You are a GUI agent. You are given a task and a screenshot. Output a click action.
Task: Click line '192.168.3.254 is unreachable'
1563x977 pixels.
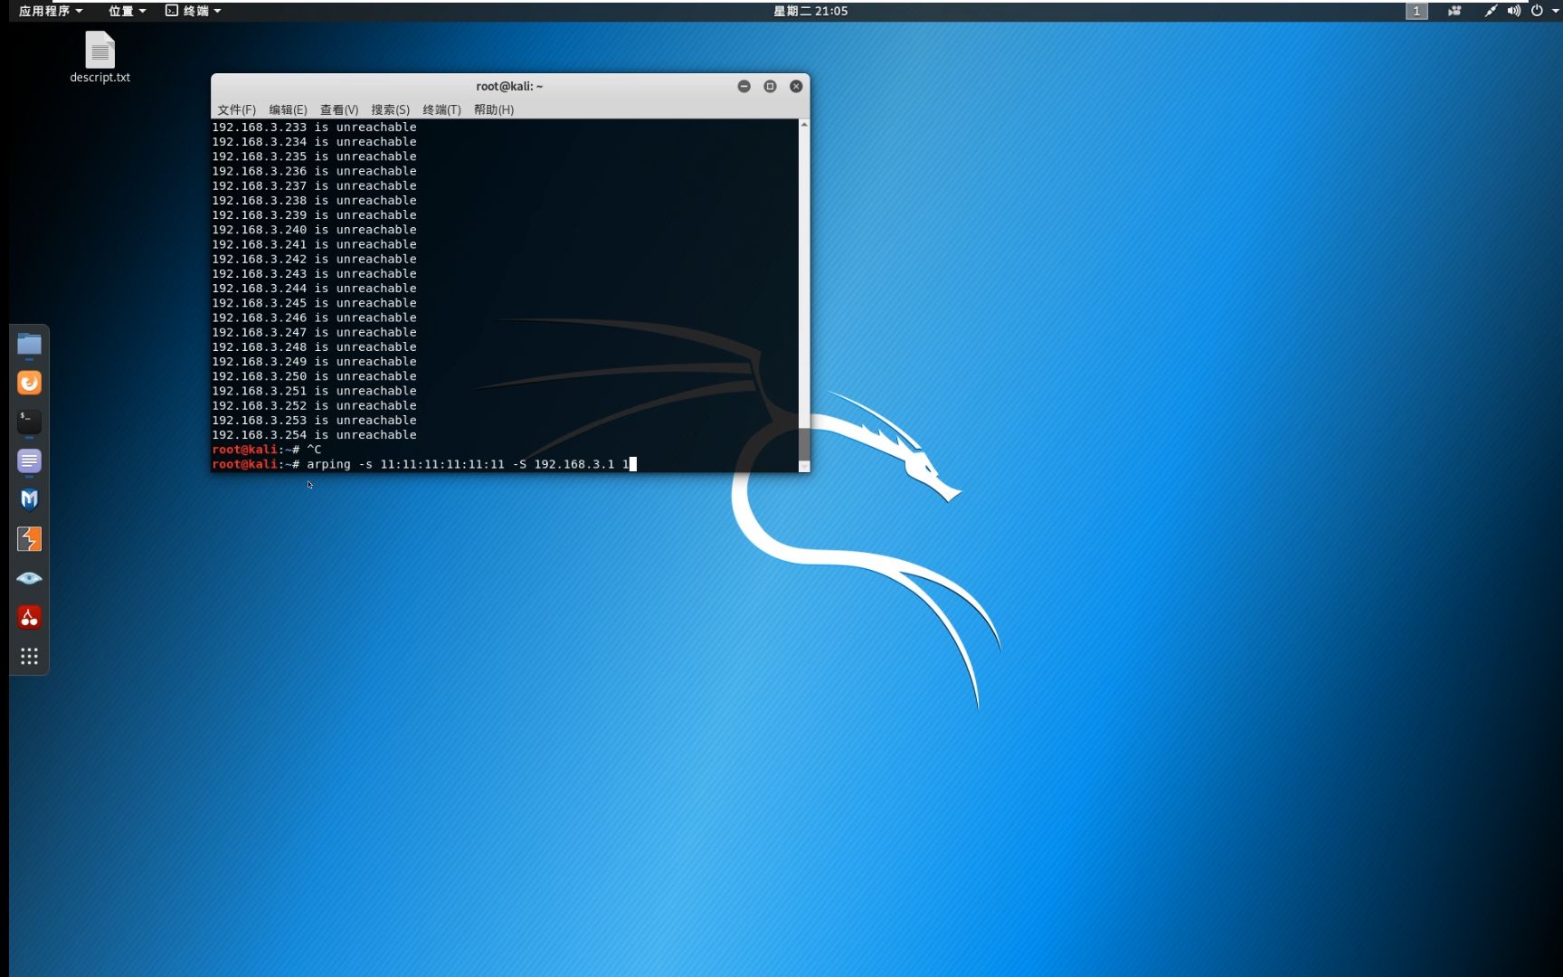click(x=314, y=435)
